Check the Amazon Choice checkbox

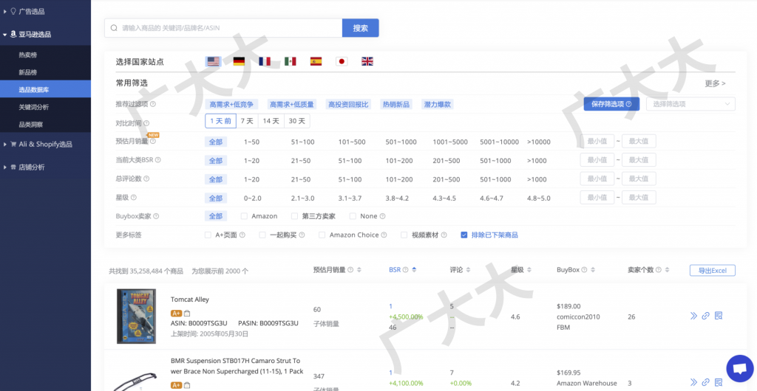click(322, 235)
